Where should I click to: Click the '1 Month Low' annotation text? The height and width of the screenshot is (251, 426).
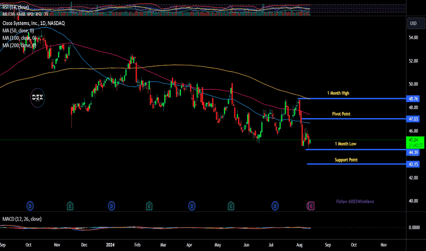point(346,144)
